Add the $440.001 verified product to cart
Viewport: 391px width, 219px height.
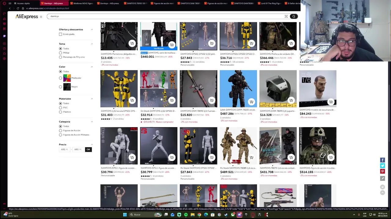(x=172, y=45)
